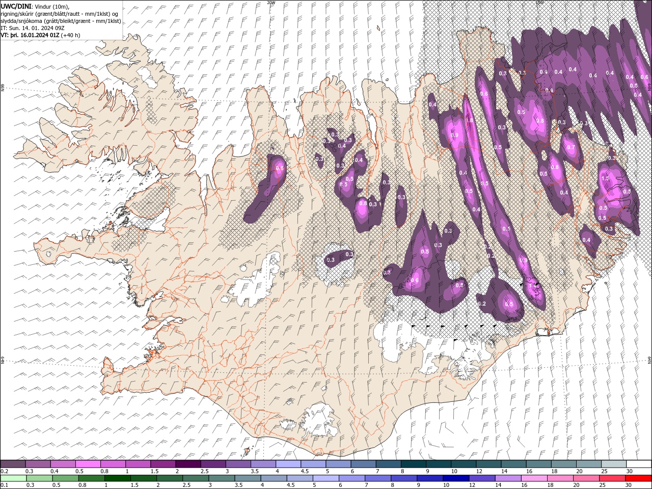This screenshot has height=489, width=652.
Task: Pick the 1.5 swatch in the green legend row
Action: (x=143, y=478)
